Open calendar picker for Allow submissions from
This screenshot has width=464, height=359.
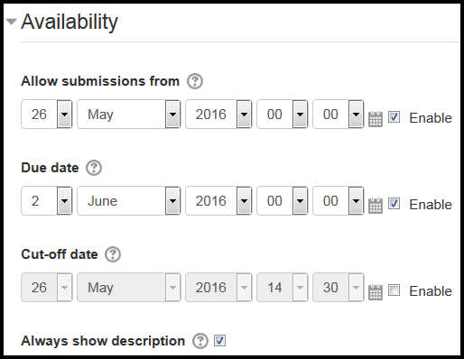[376, 118]
